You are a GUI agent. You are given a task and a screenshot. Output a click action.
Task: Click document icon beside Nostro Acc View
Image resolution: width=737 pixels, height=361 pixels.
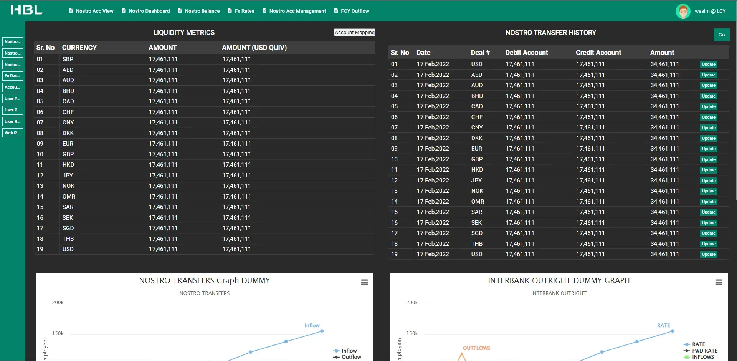[x=71, y=11]
